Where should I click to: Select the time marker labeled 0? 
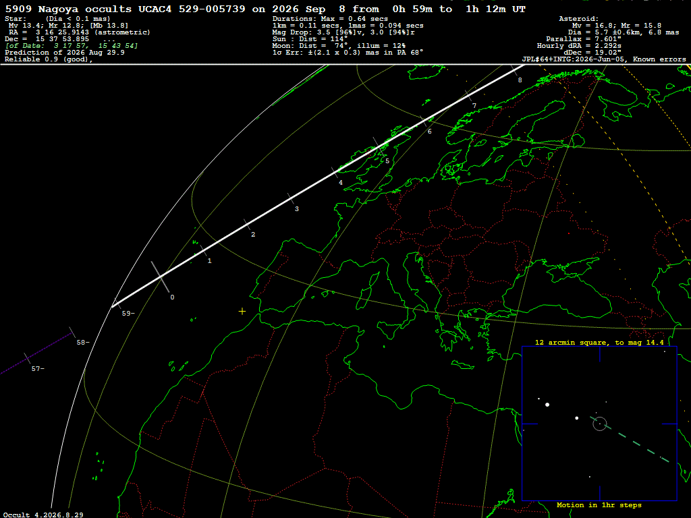(x=172, y=297)
